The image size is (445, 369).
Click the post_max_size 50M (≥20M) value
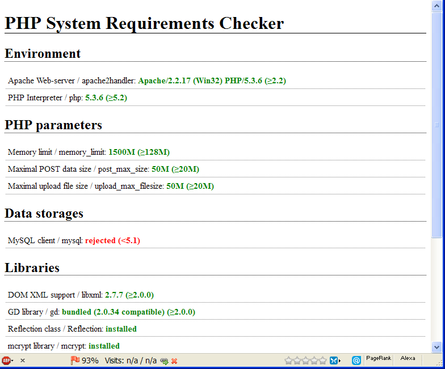click(175, 169)
